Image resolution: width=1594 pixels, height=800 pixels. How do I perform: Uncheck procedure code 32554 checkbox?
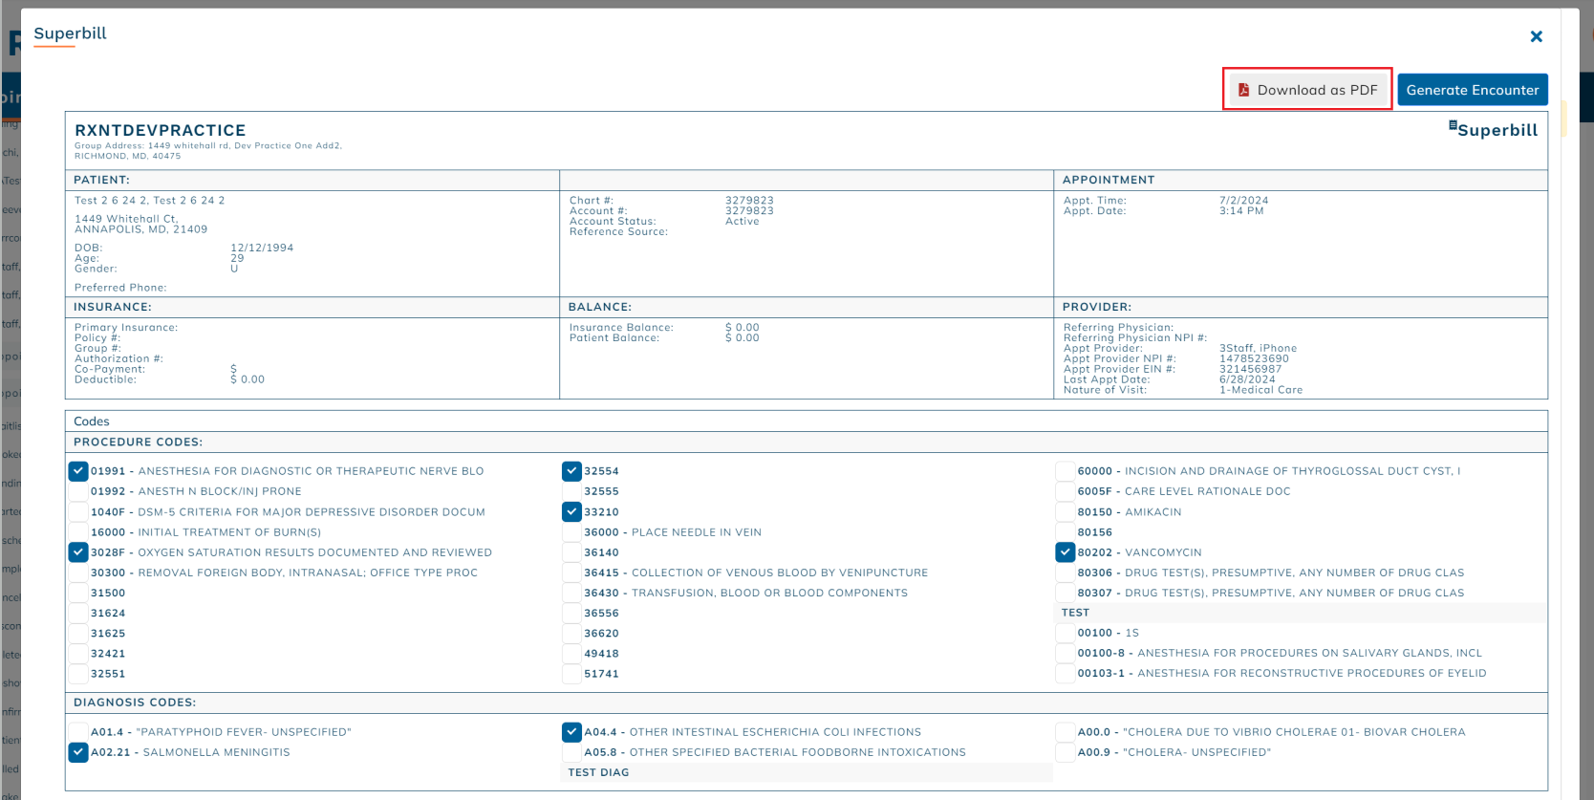pyautogui.click(x=571, y=471)
